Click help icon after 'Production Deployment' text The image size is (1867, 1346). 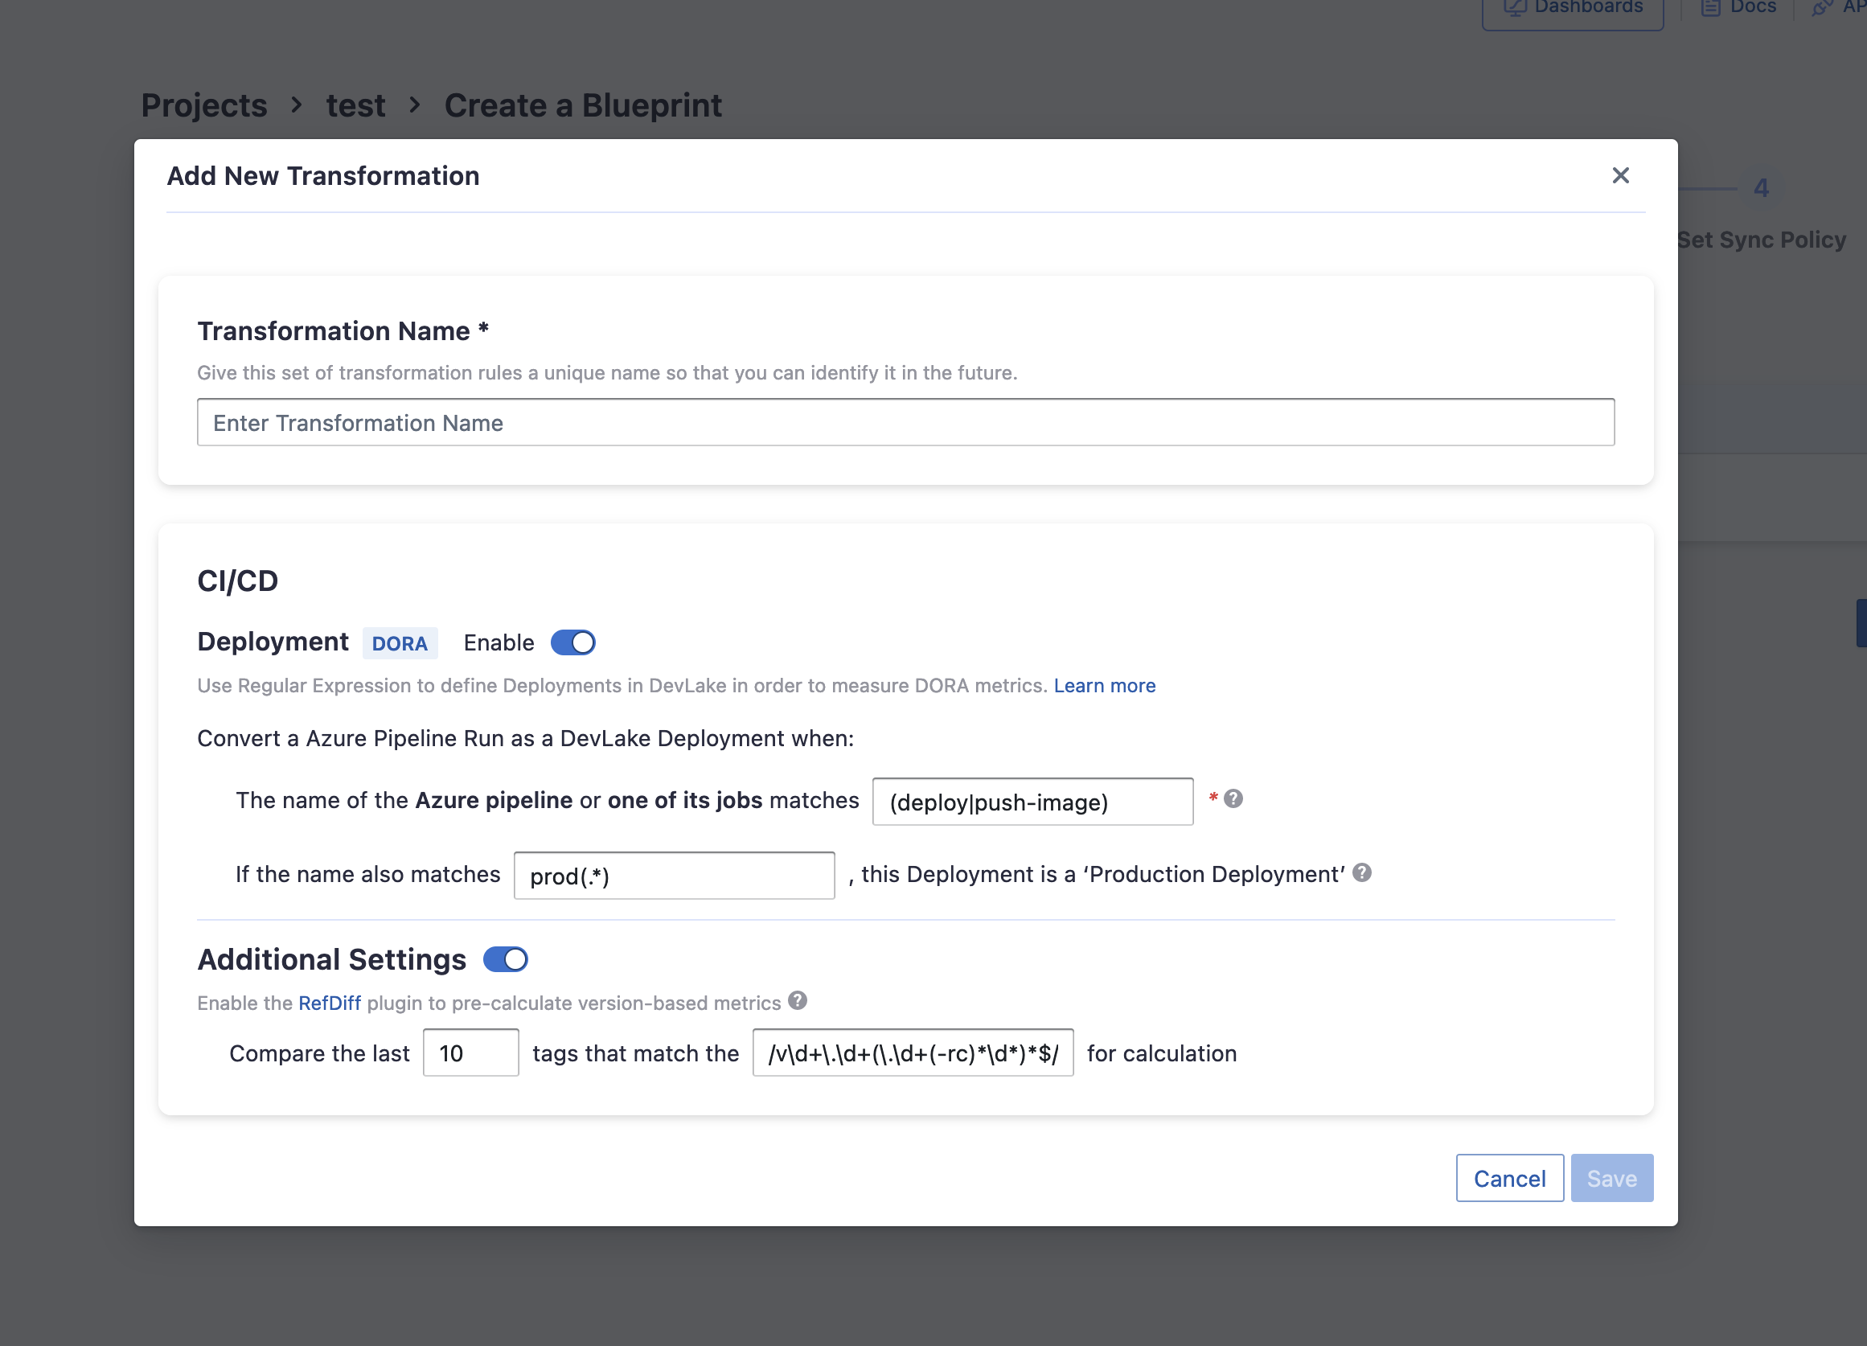pyautogui.click(x=1361, y=872)
